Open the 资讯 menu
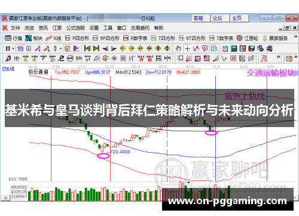This screenshot has height=216, width=299. click(43, 28)
